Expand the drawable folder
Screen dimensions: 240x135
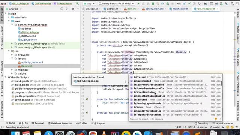pos(12,55)
